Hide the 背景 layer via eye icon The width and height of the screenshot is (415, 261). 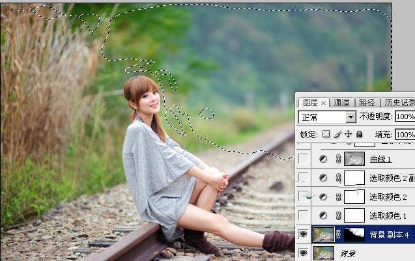(x=304, y=253)
